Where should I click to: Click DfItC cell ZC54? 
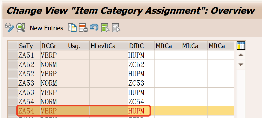tap(141, 102)
